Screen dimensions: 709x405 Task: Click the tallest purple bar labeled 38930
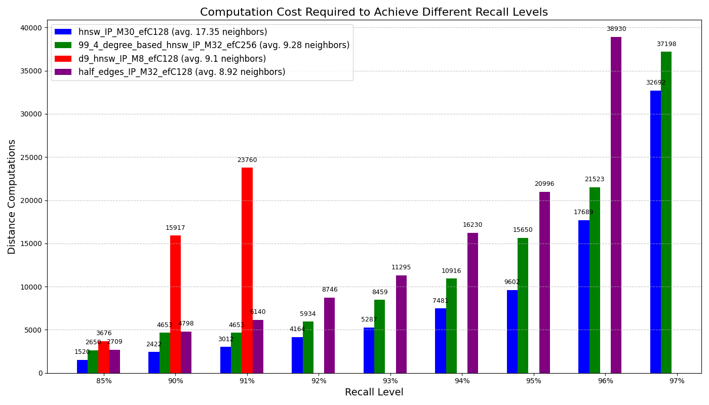point(616,205)
